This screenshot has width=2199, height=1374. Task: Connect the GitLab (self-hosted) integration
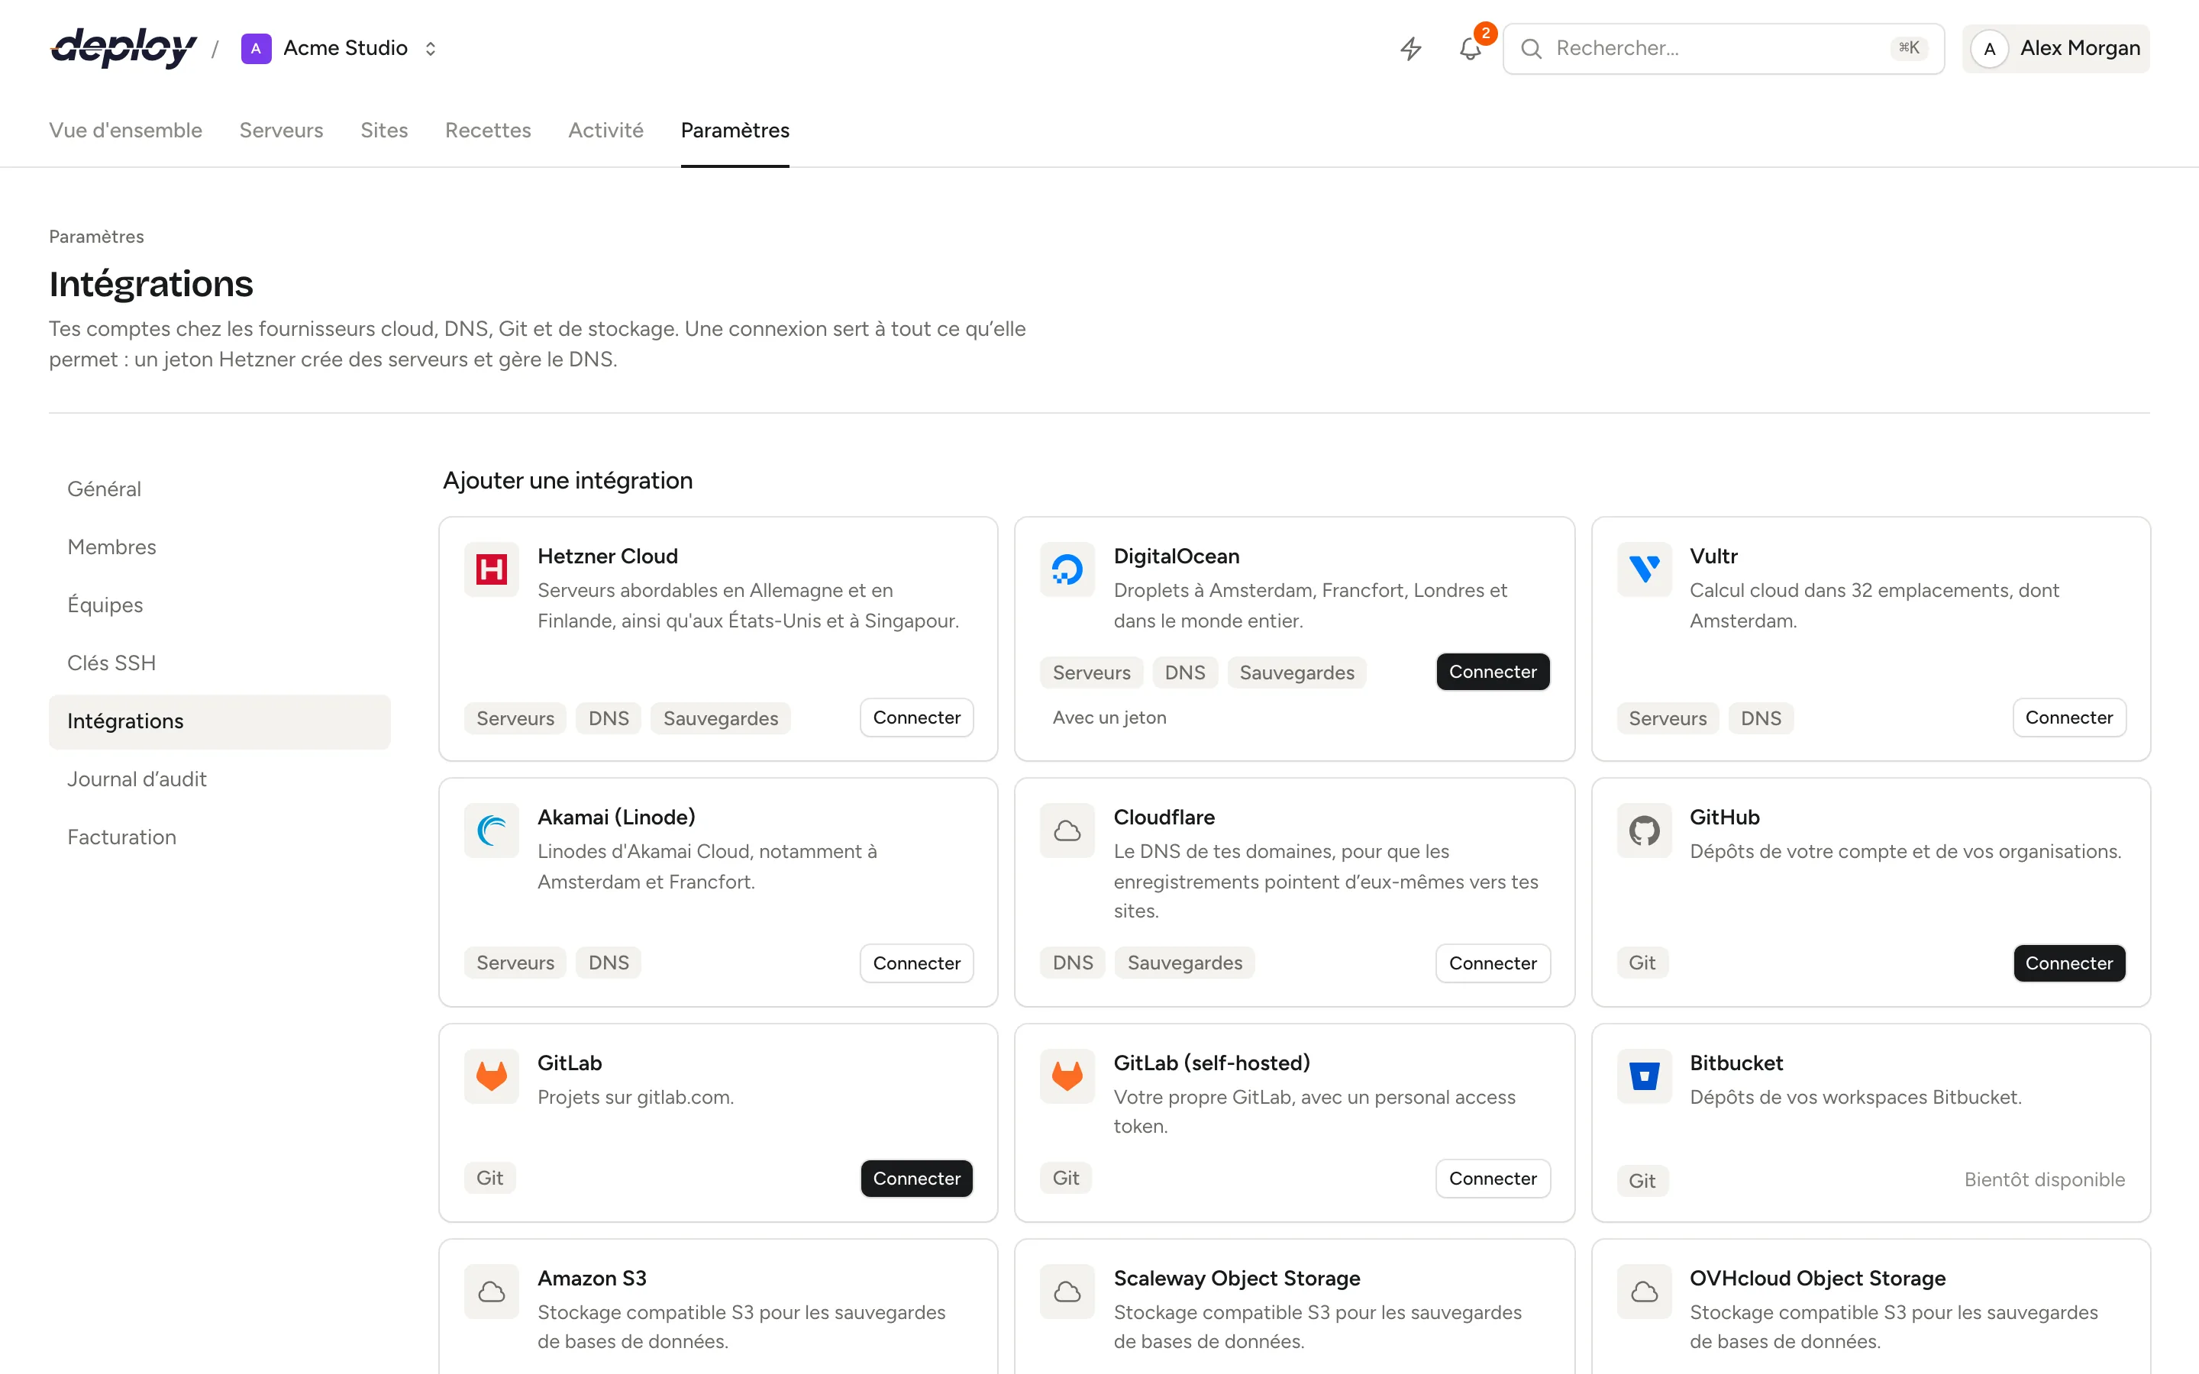click(x=1492, y=1179)
